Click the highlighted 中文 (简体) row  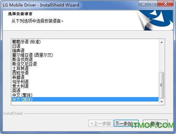(85, 99)
